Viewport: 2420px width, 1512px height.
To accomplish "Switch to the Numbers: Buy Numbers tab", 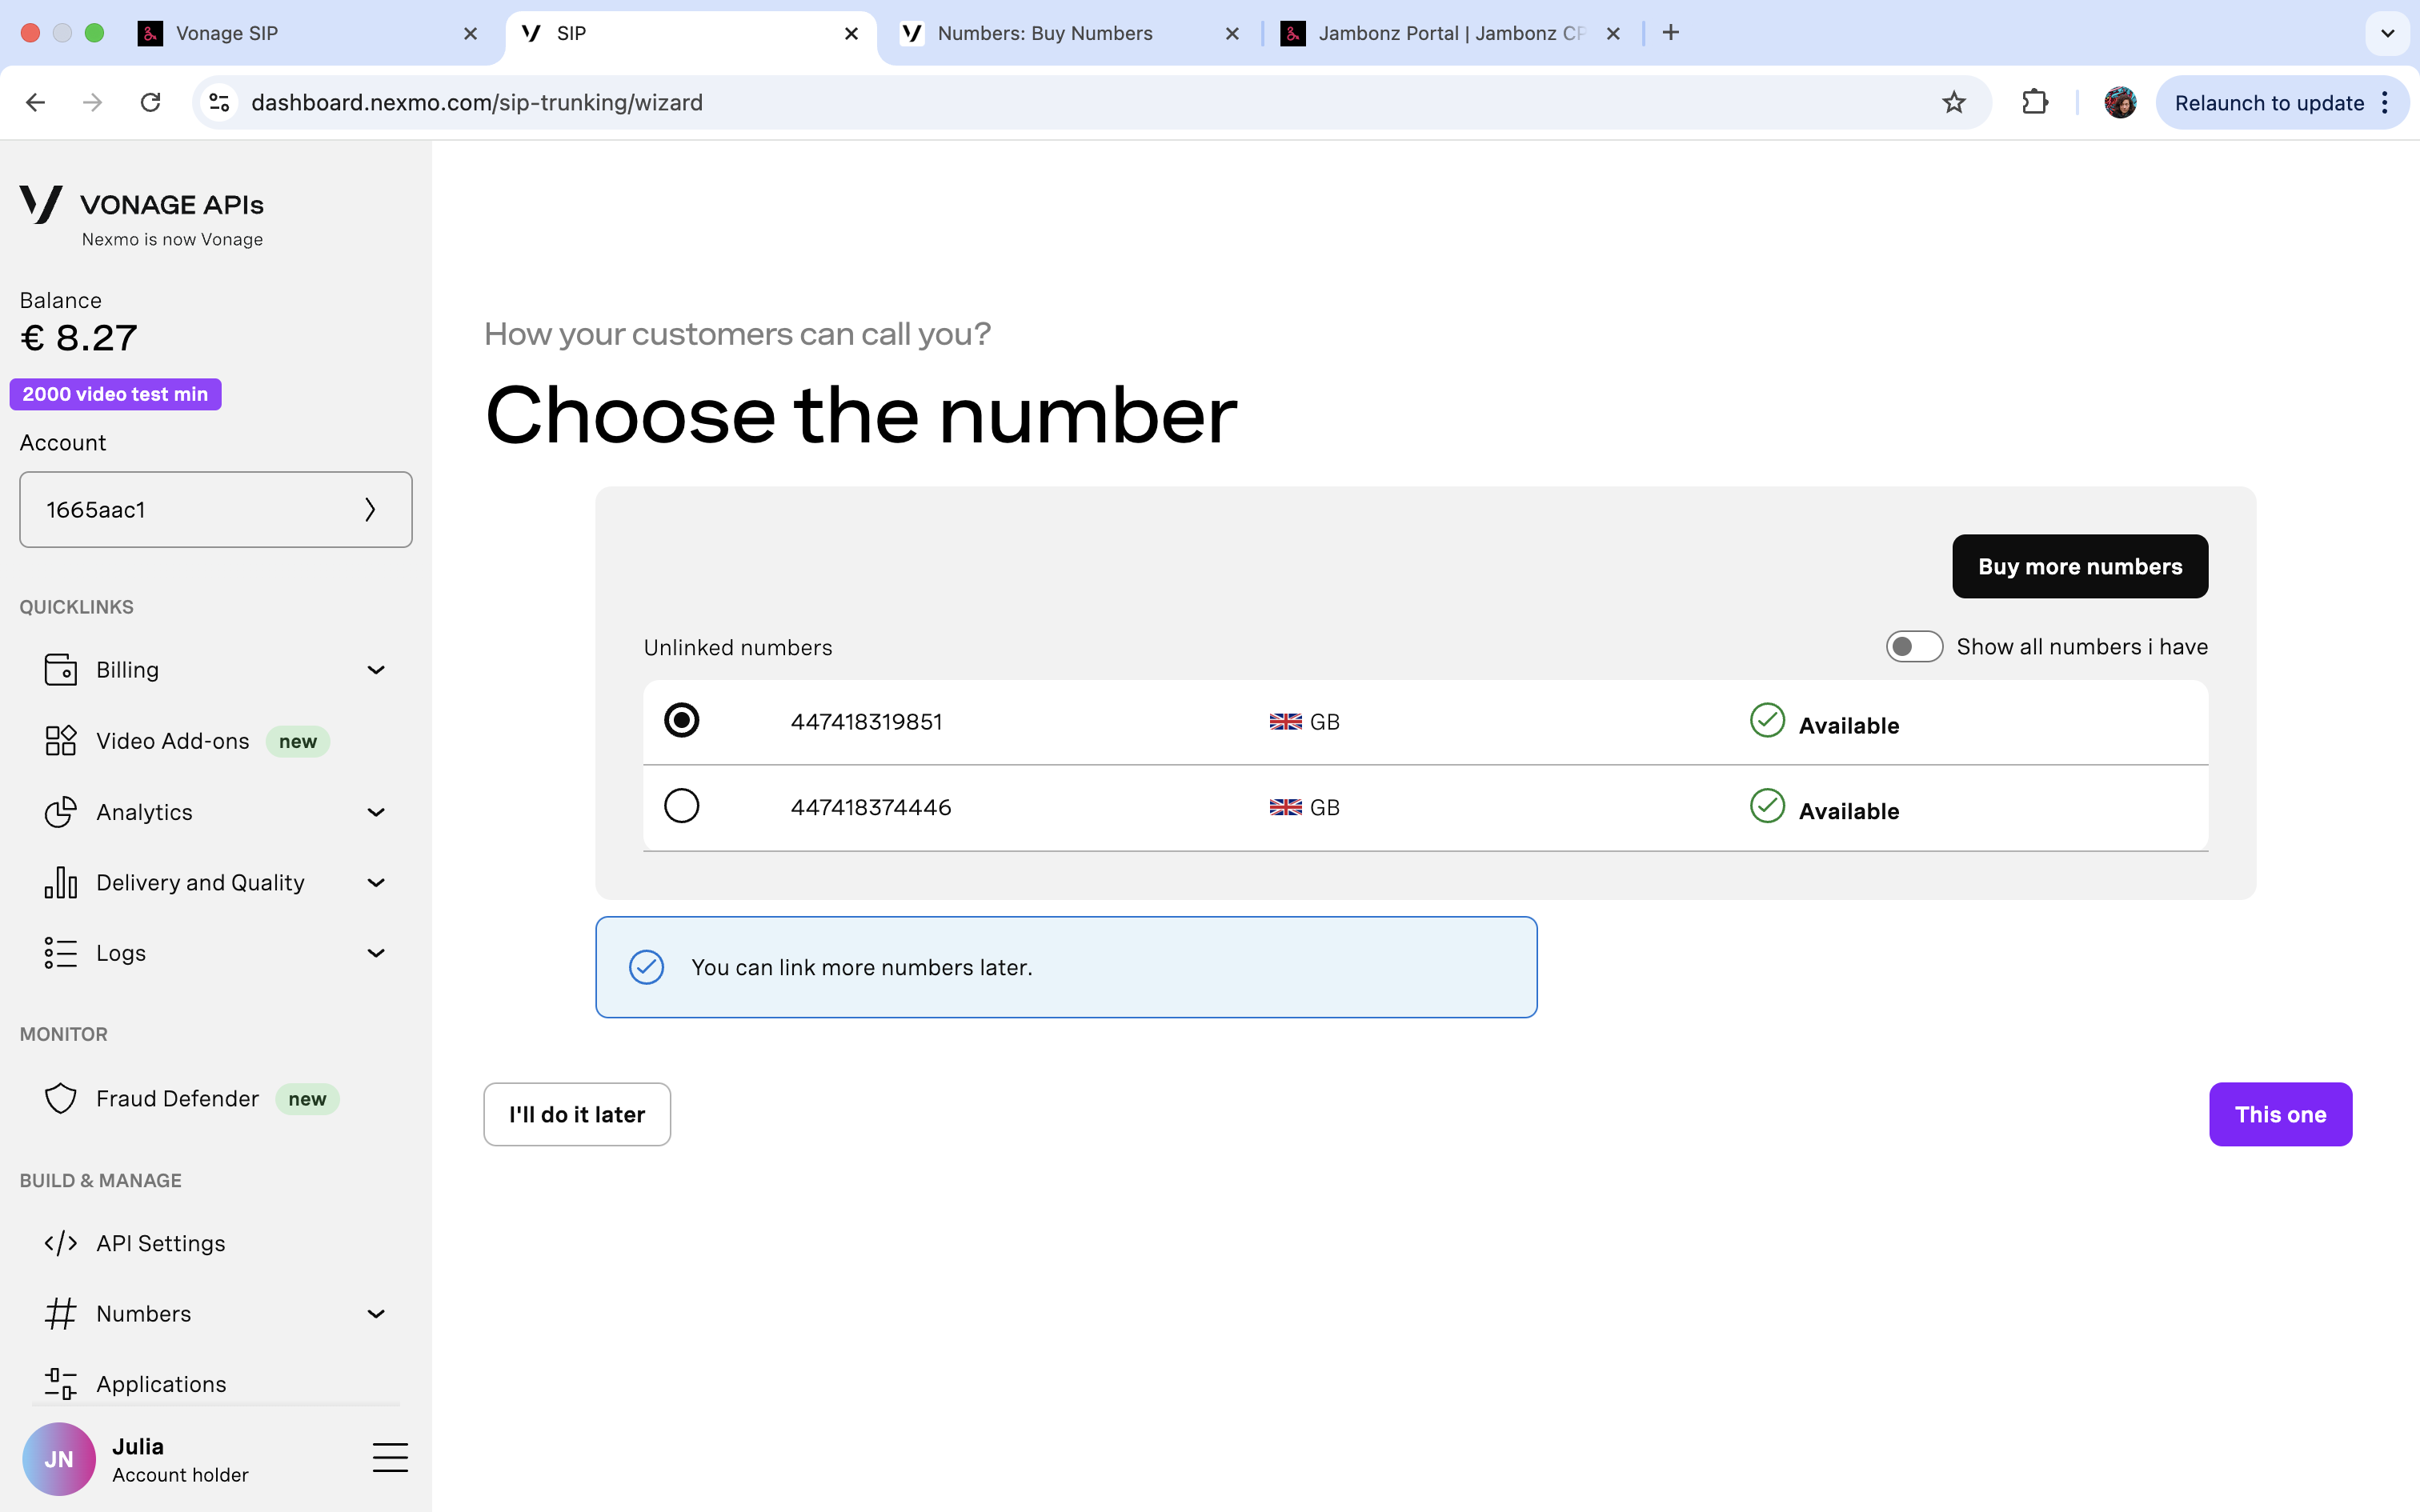I will [x=1045, y=33].
